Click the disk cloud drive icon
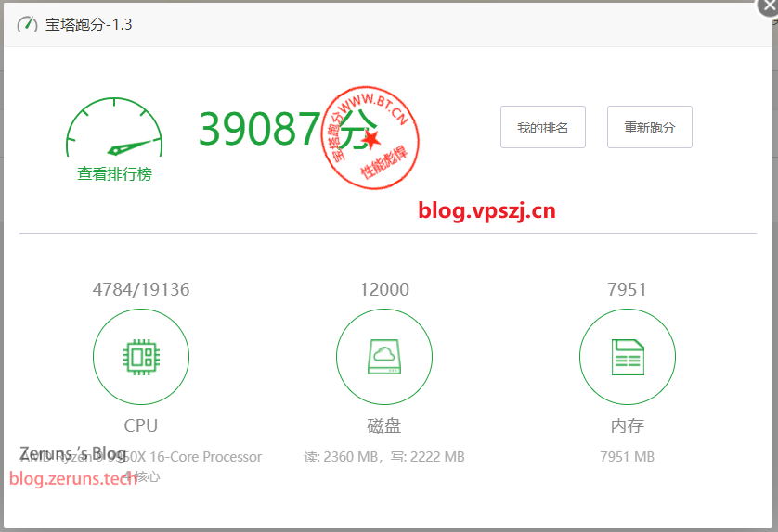This screenshot has height=532, width=778. 383,357
